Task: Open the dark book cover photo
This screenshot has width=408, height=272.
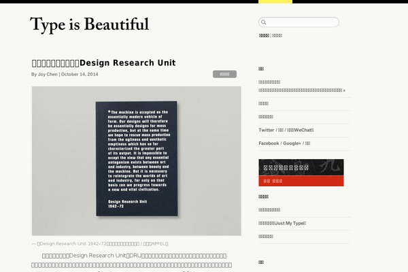Action: pos(137,161)
